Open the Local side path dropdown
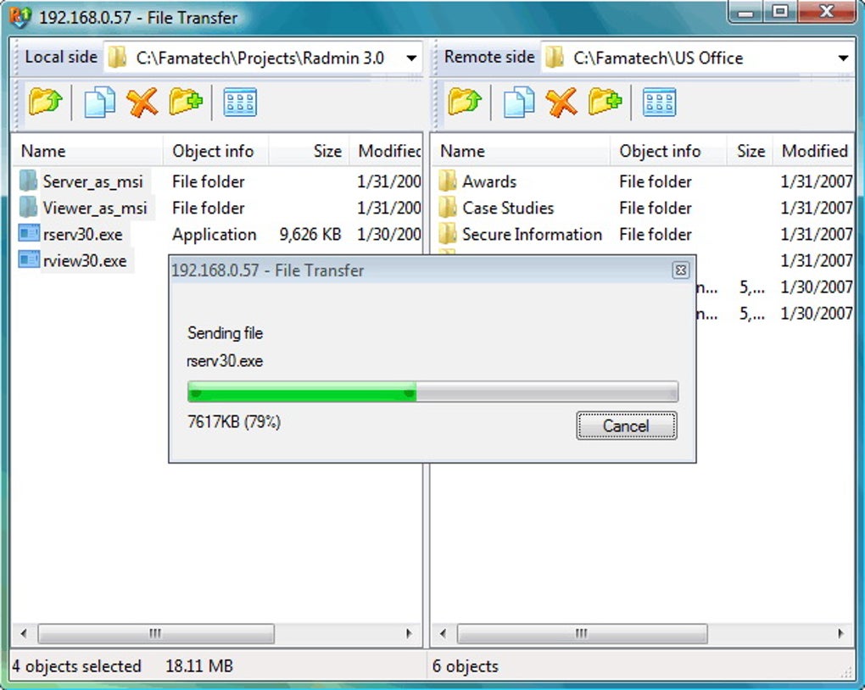The image size is (865, 690). tap(411, 58)
